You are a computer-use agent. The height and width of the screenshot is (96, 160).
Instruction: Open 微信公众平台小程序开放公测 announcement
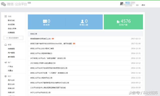coord(41,78)
